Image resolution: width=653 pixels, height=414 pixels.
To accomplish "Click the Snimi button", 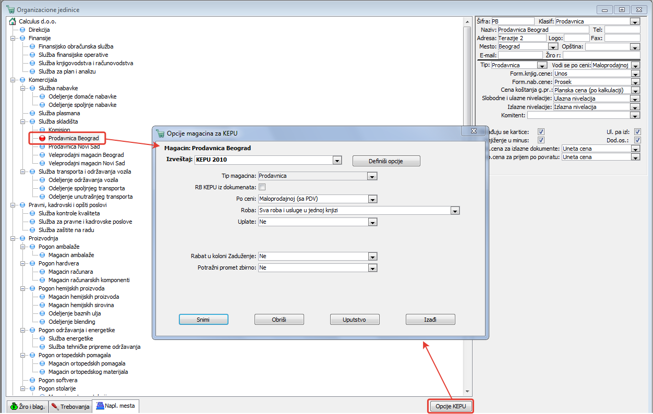I will click(x=203, y=319).
